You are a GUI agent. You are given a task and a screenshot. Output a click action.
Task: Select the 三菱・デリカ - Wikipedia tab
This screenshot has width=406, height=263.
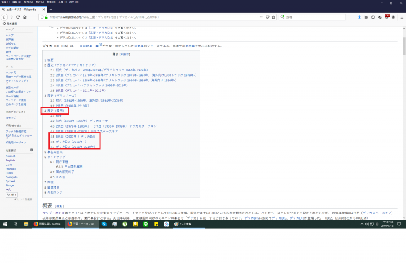23,10
